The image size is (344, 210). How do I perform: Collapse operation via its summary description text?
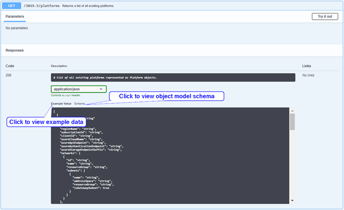88,6
